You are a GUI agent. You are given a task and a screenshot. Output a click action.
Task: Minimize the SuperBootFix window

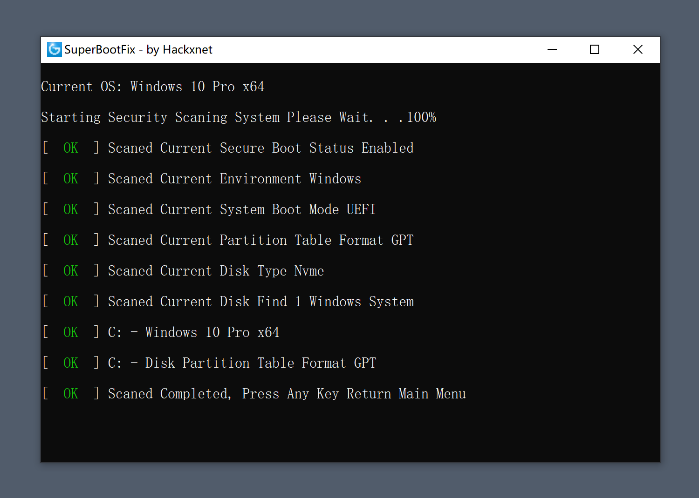pyautogui.click(x=552, y=49)
